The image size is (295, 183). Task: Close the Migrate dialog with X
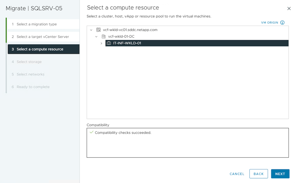click(289, 8)
